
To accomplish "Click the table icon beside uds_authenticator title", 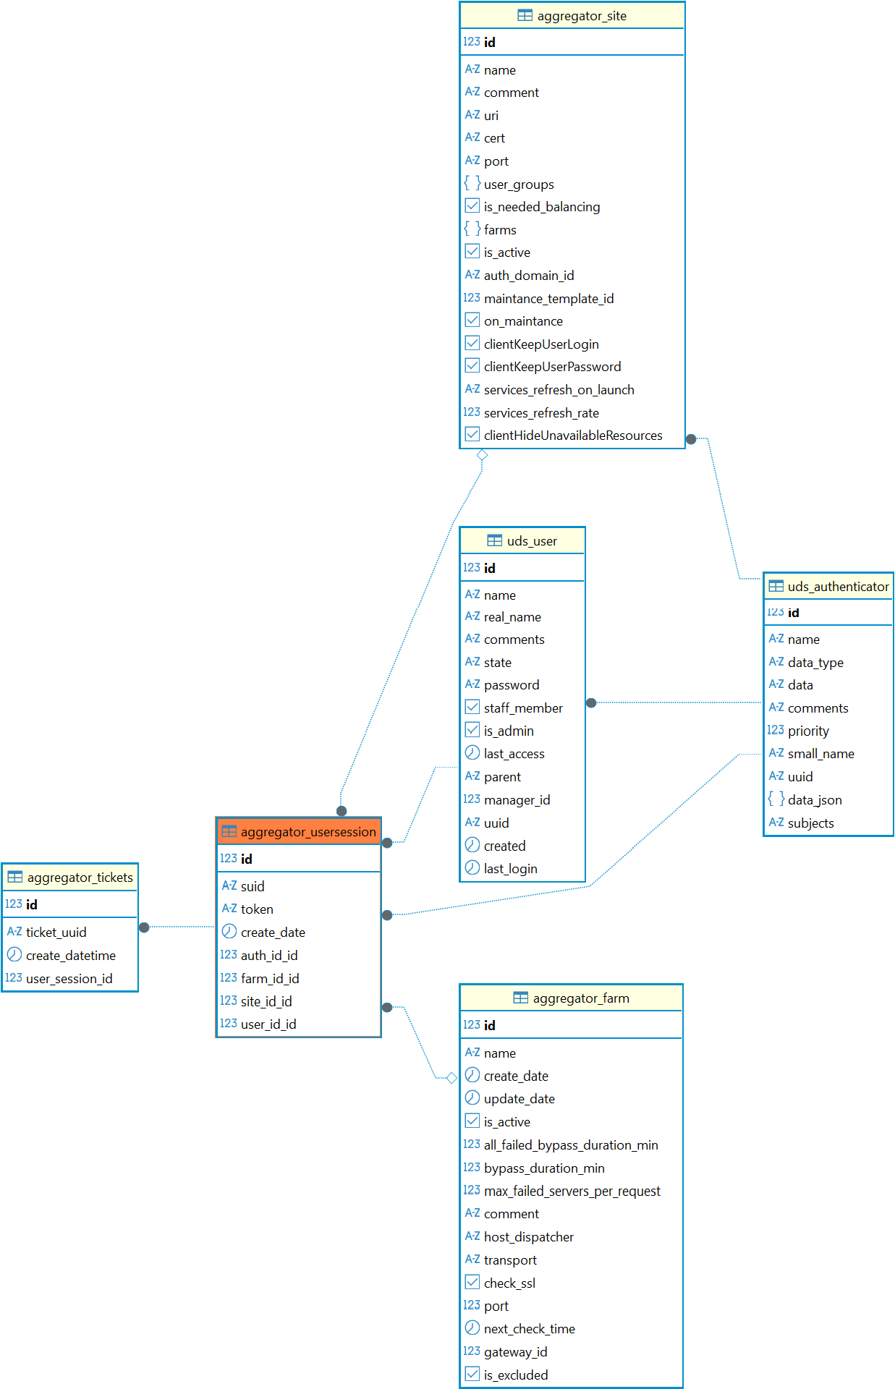I will 776,587.
